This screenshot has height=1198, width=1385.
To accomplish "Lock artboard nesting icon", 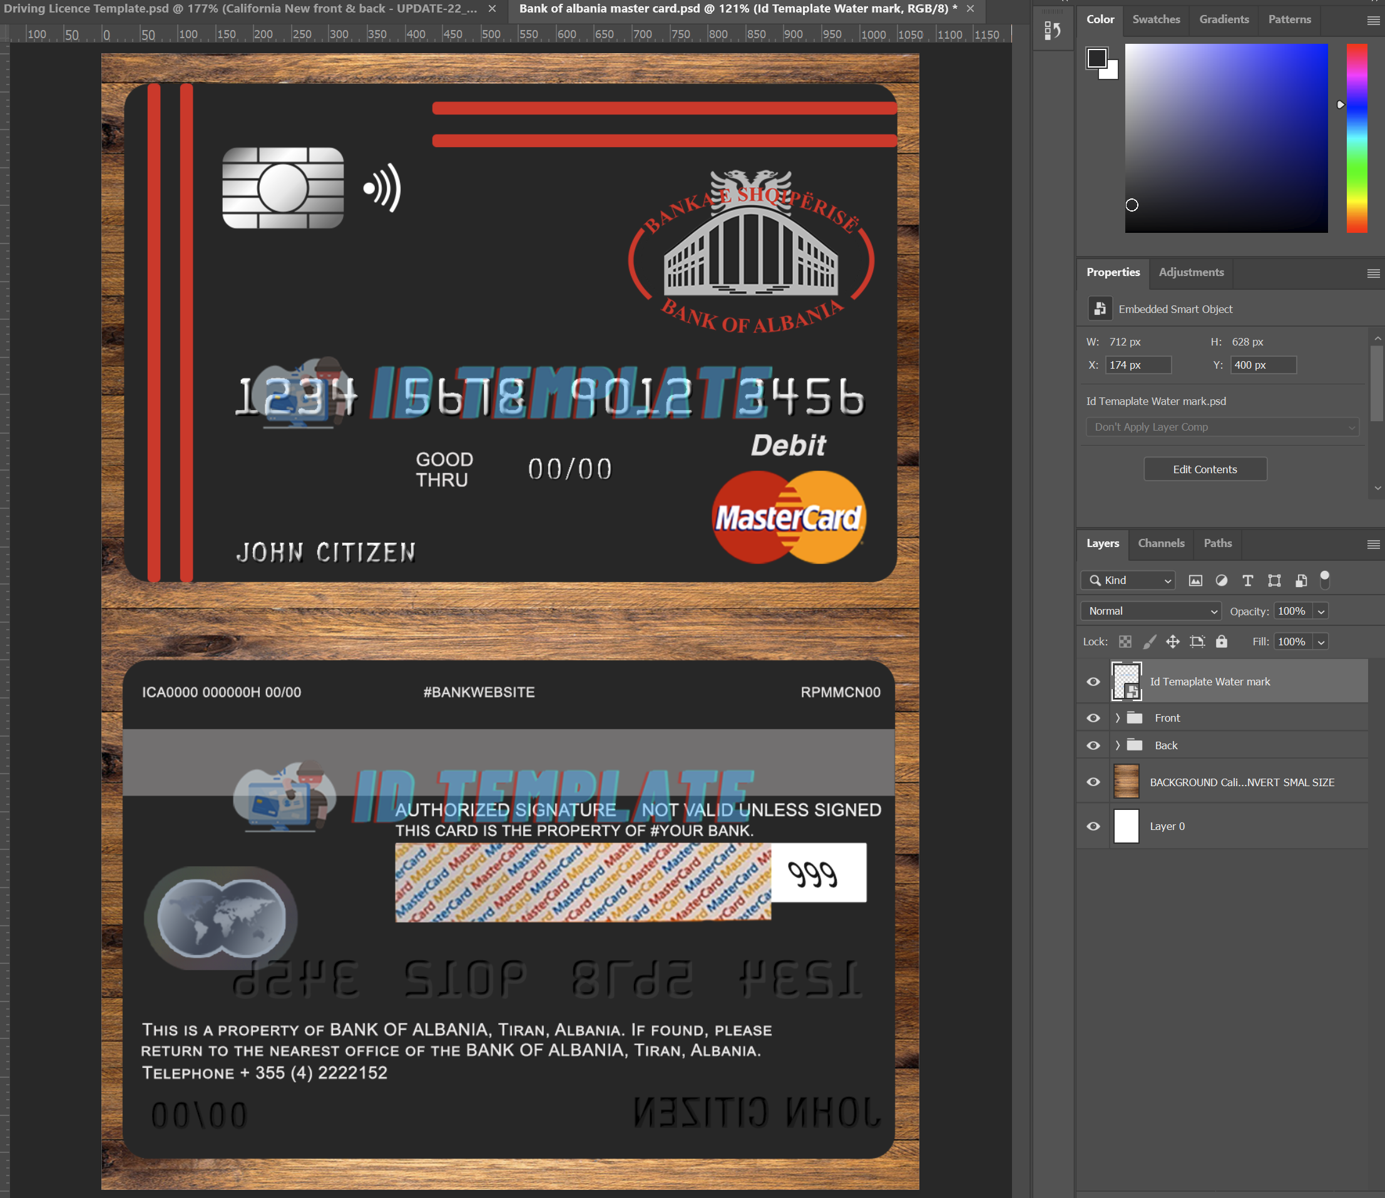I will click(1197, 642).
